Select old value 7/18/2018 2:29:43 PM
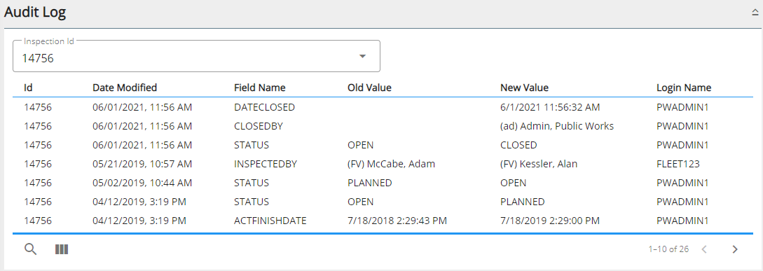The height and width of the screenshot is (271, 763). point(397,221)
